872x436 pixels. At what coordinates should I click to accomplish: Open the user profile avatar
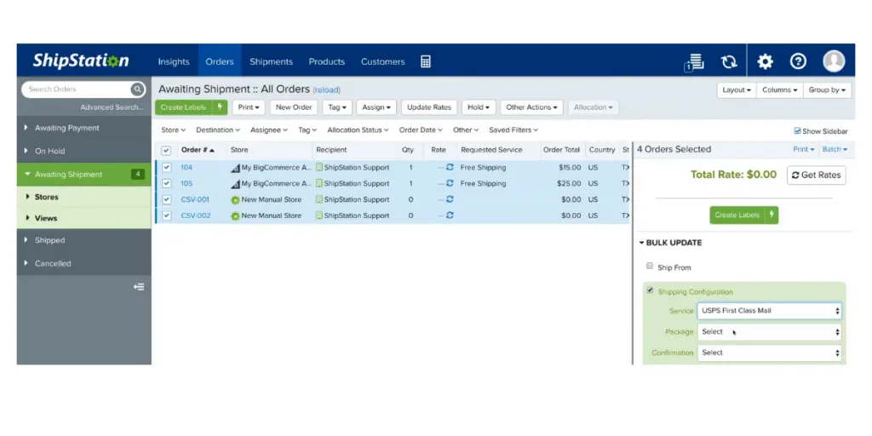pos(834,61)
